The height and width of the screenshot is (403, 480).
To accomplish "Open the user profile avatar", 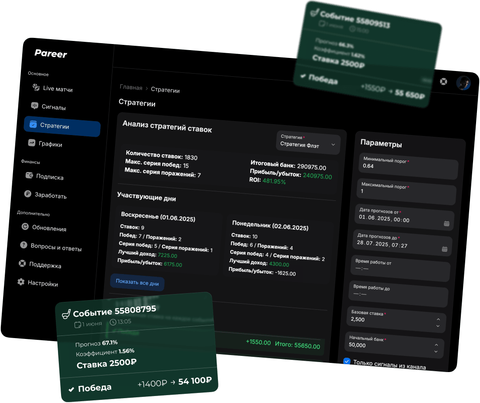I will coord(463,83).
